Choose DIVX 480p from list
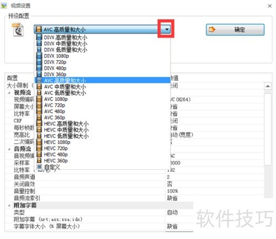 click(103, 68)
